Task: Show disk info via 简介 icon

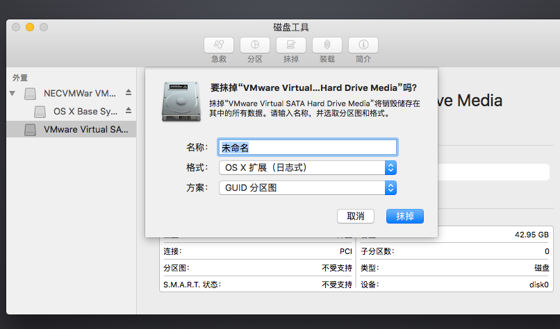Action: pos(363,45)
